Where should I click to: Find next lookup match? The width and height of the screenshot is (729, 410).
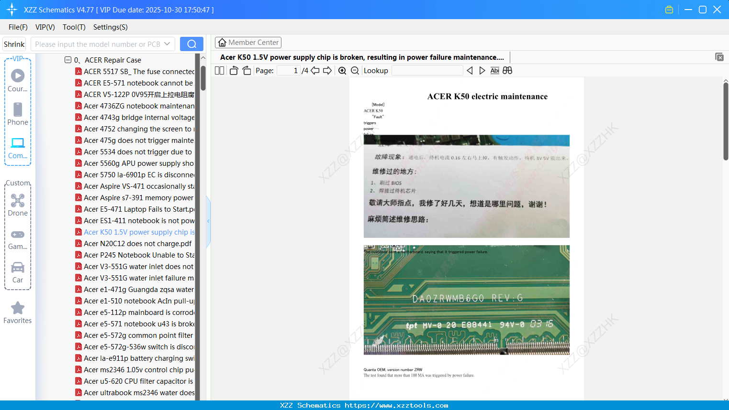(482, 70)
